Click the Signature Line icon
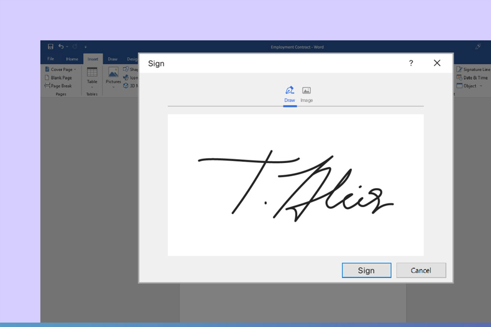The width and height of the screenshot is (491, 327). point(460,70)
